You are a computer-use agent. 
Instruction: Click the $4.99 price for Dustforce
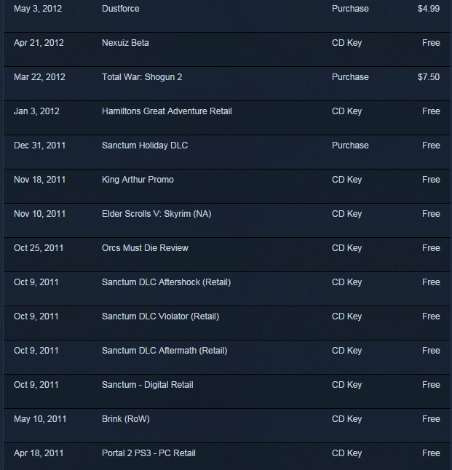click(429, 9)
